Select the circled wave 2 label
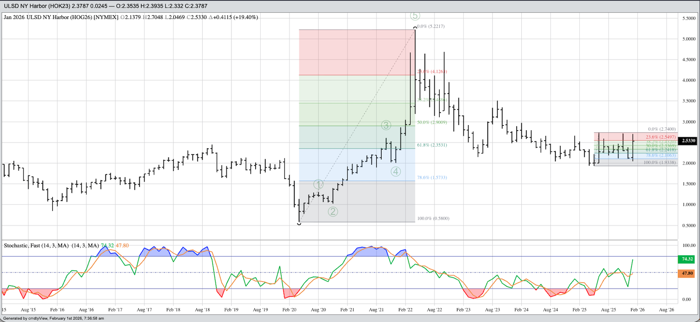Viewport: 700px width, 322px height. click(x=333, y=211)
